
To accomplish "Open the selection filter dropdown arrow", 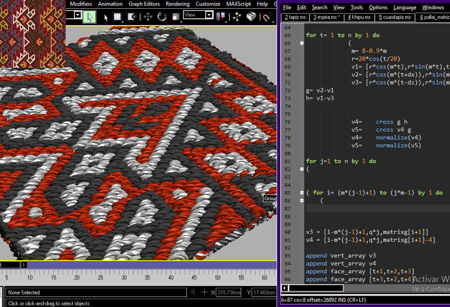I will tap(77, 14).
